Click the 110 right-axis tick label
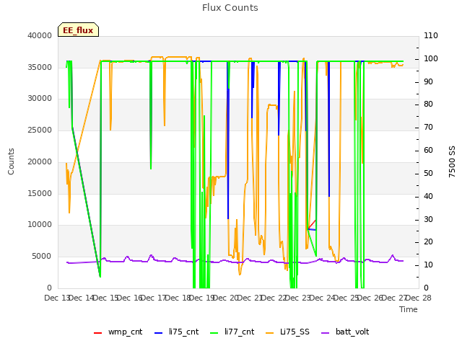Screen dimensions: 462x346 tap(431, 35)
